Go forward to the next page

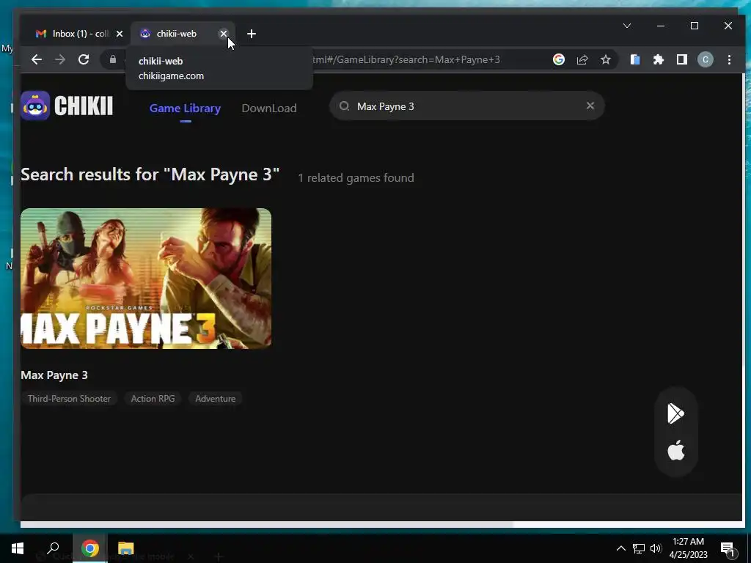click(60, 59)
